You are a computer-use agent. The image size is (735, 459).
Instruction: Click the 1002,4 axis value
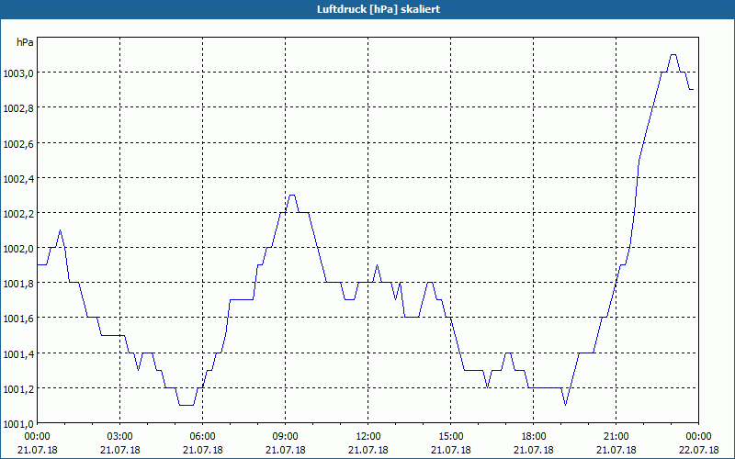click(x=18, y=178)
